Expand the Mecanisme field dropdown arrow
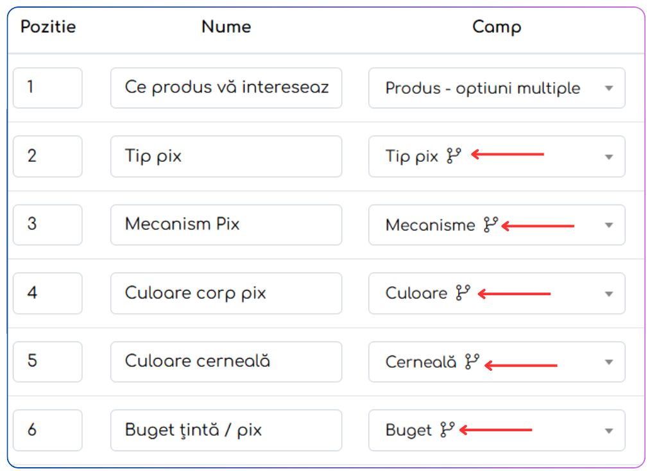Screen dimensions: 650x471 pos(609,225)
